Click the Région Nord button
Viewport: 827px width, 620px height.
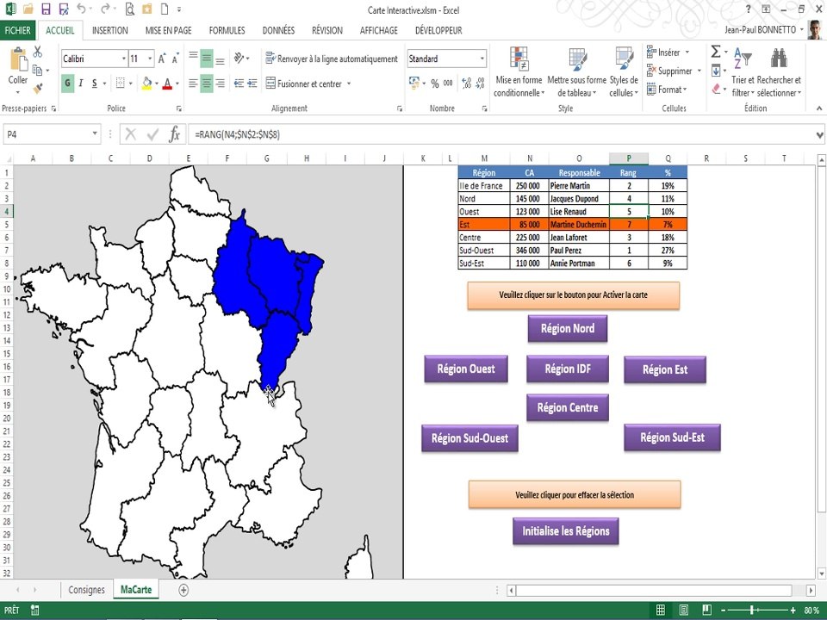pyautogui.click(x=568, y=328)
